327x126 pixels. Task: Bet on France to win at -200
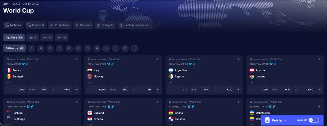pyautogui.click(x=15, y=90)
